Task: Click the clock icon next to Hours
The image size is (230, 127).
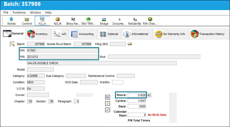Action: [x=108, y=97]
